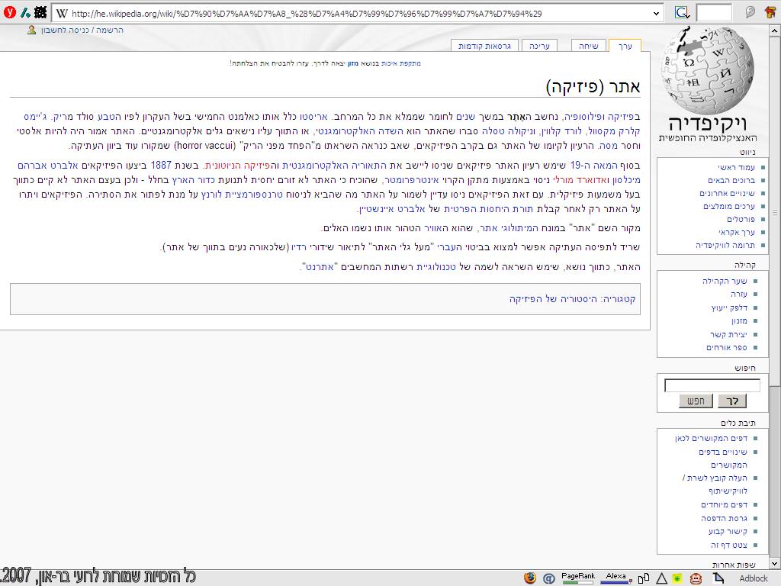Open the ניקולה טסלה link in article

pos(509,131)
